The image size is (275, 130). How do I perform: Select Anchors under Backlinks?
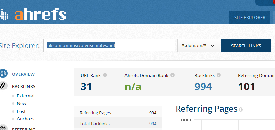(25, 119)
